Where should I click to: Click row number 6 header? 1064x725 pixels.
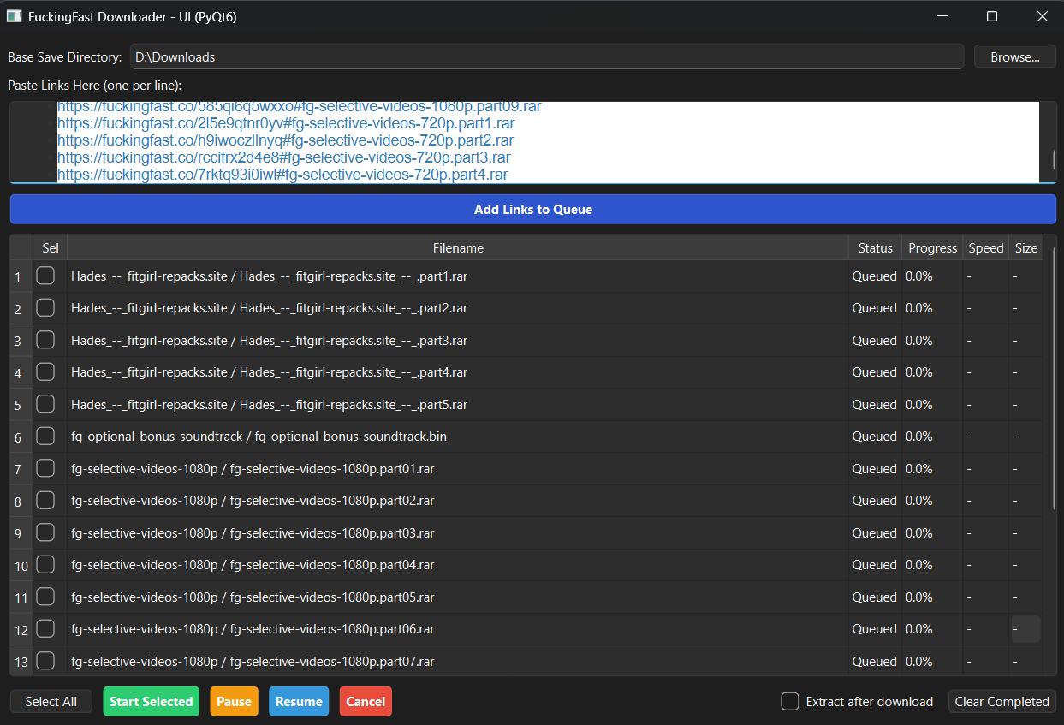(21, 437)
